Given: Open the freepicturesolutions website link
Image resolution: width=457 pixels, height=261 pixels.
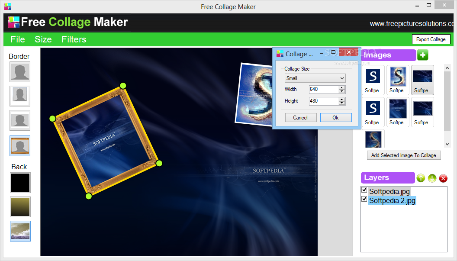Looking at the screenshot, I should [412, 24].
